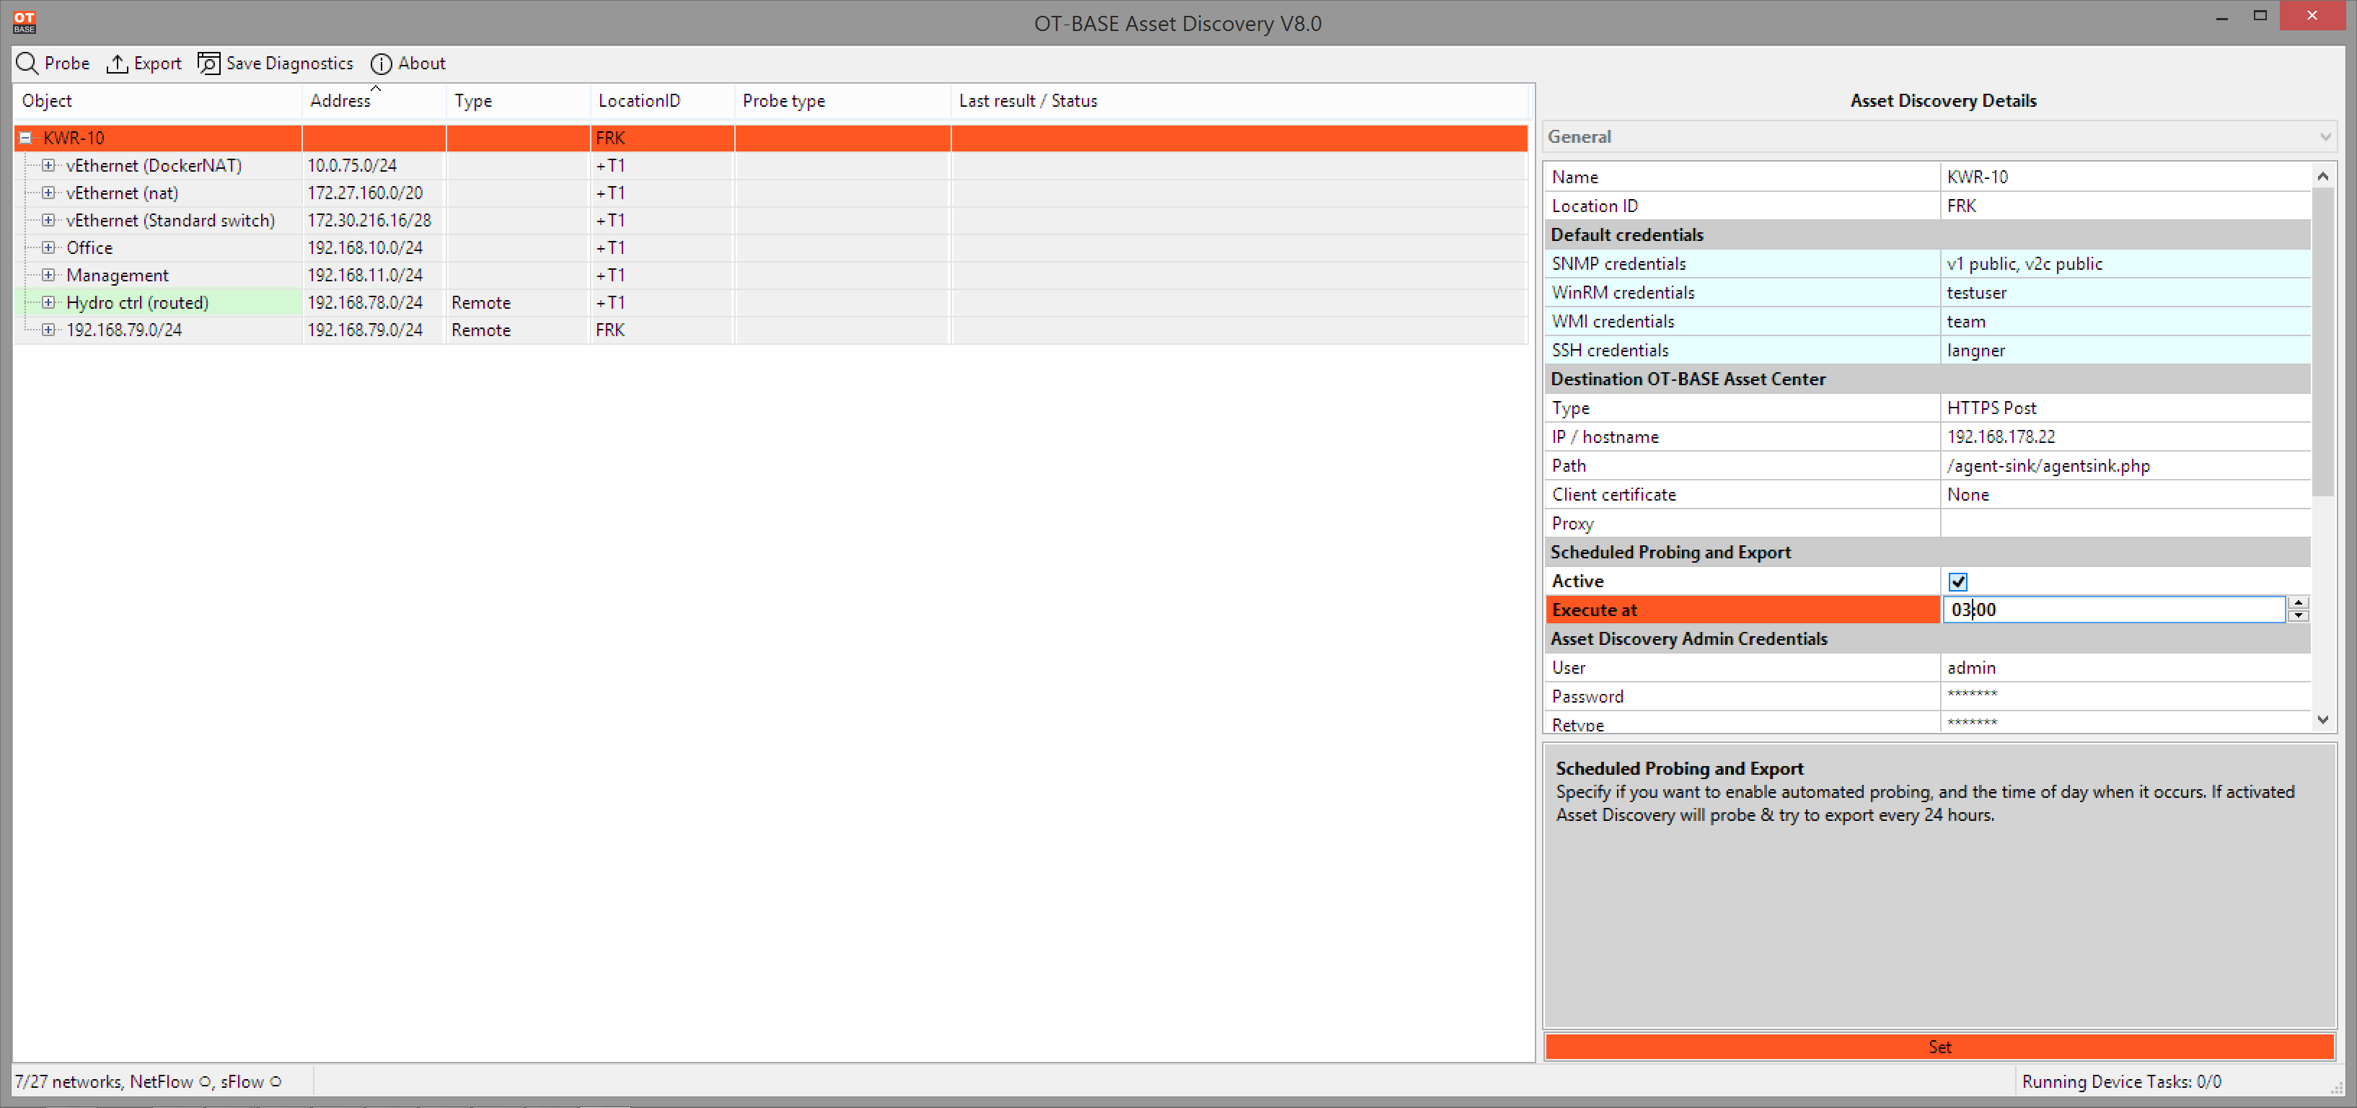Click Running Device Tasks: 0/0 status
This screenshot has width=2357, height=1108.
point(2121,1081)
